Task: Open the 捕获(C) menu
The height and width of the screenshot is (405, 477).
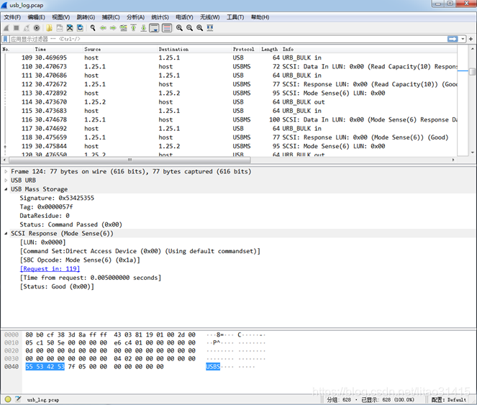Action: pyautogui.click(x=111, y=17)
